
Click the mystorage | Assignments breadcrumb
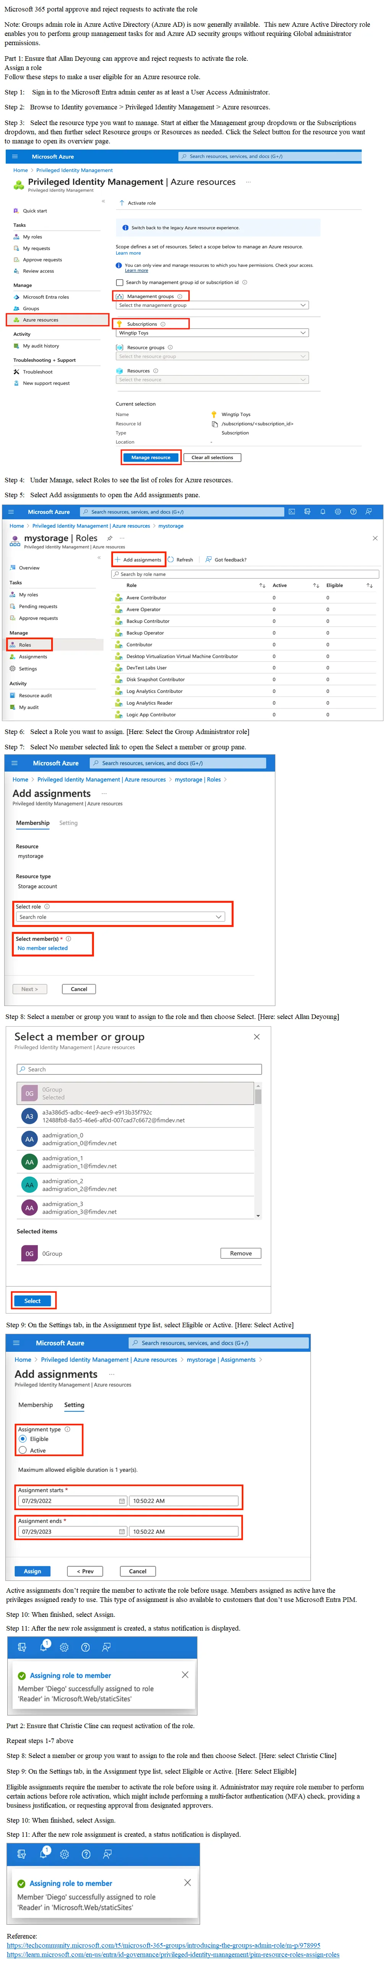pyautogui.click(x=221, y=1359)
